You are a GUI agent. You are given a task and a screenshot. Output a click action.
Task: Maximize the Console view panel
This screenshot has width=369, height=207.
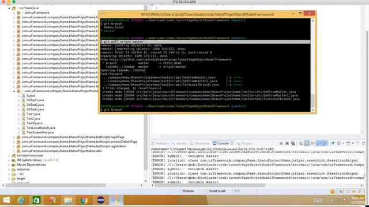click(x=364, y=143)
